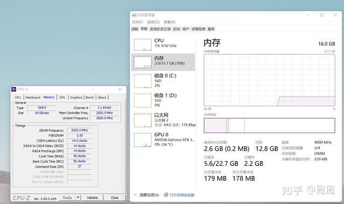
Task: Open the About tab in CPU-Z
Action: 102,97
